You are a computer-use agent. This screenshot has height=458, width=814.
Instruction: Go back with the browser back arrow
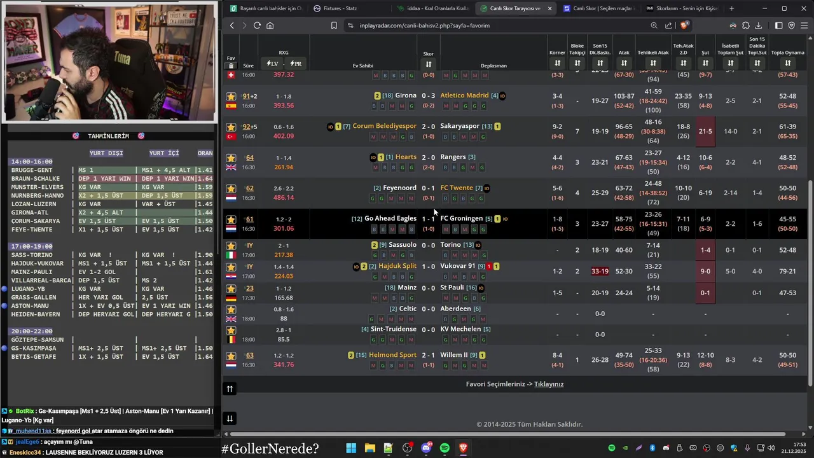[231, 25]
